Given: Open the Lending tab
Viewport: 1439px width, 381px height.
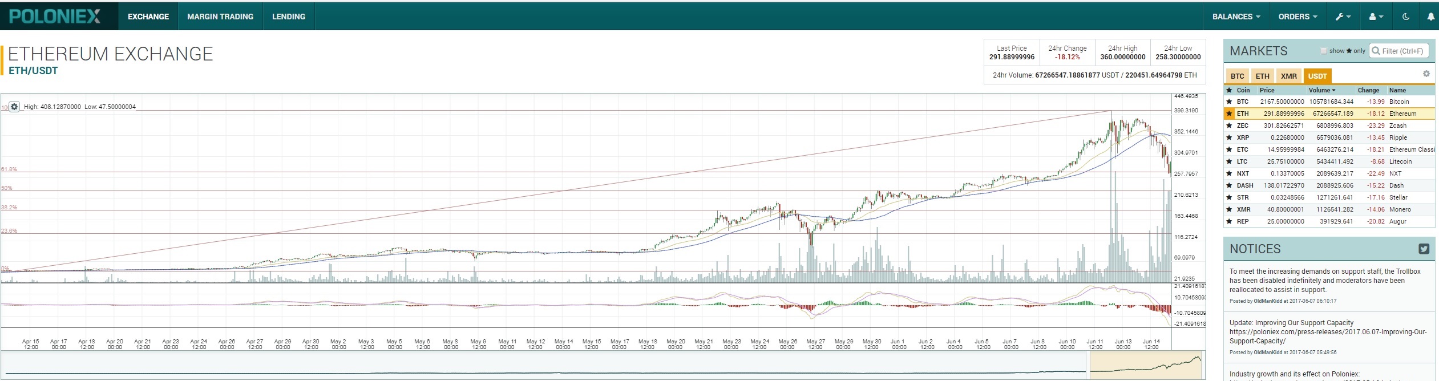Looking at the screenshot, I should point(289,17).
